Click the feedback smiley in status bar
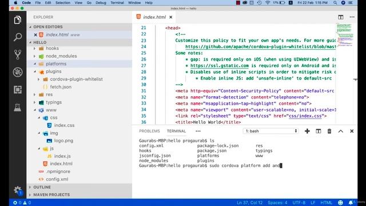Viewport: 366px width, 206px height. [x=341, y=203]
